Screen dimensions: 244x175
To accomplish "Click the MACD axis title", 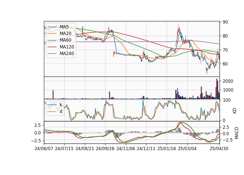I will point(236,133).
